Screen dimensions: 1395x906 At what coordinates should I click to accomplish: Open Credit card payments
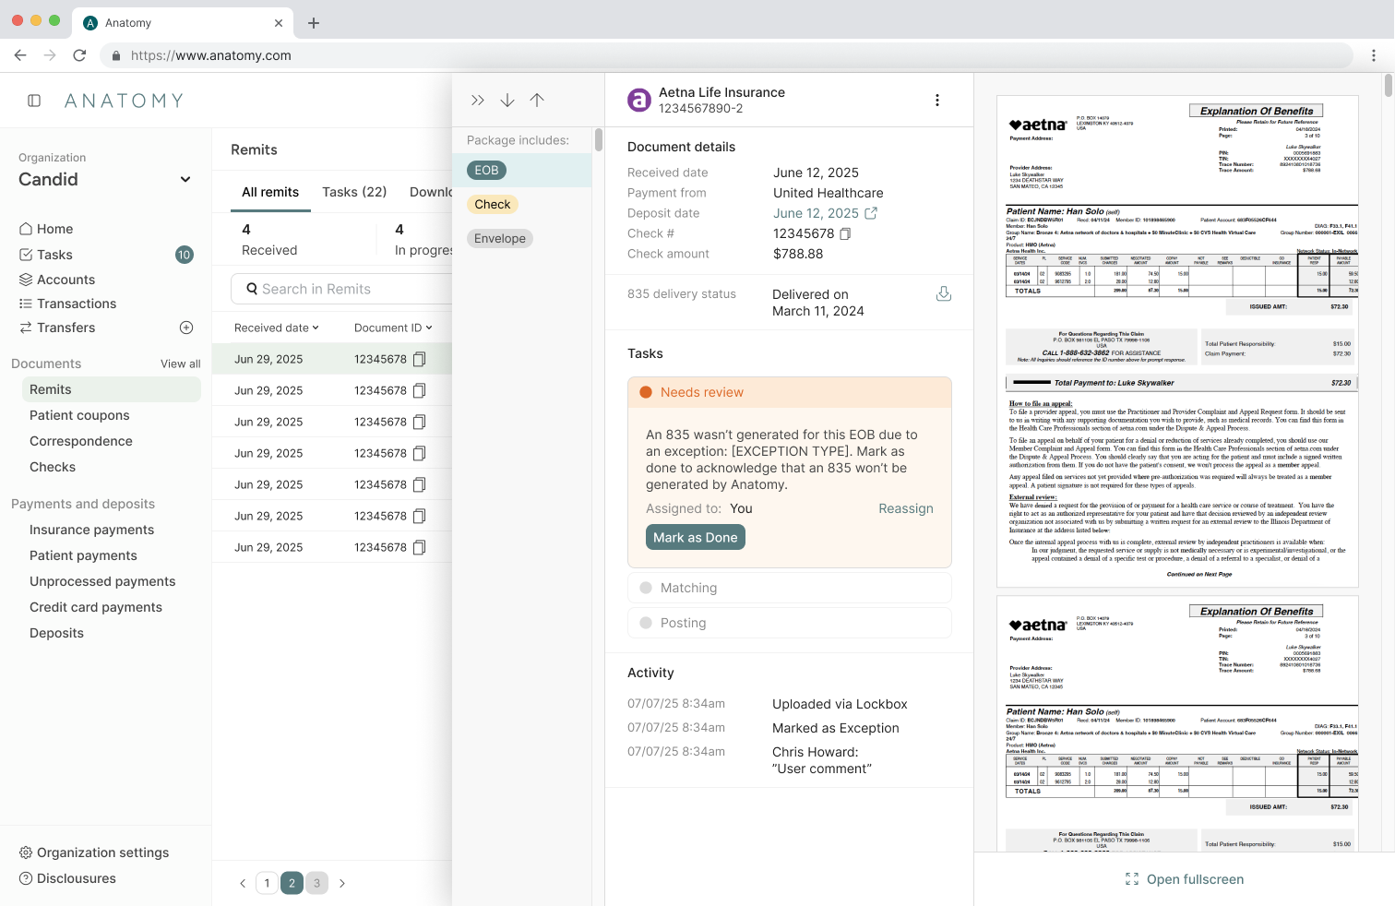[x=96, y=607]
